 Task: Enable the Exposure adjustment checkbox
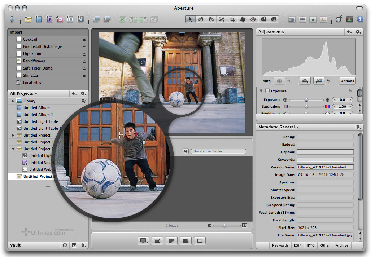click(267, 91)
